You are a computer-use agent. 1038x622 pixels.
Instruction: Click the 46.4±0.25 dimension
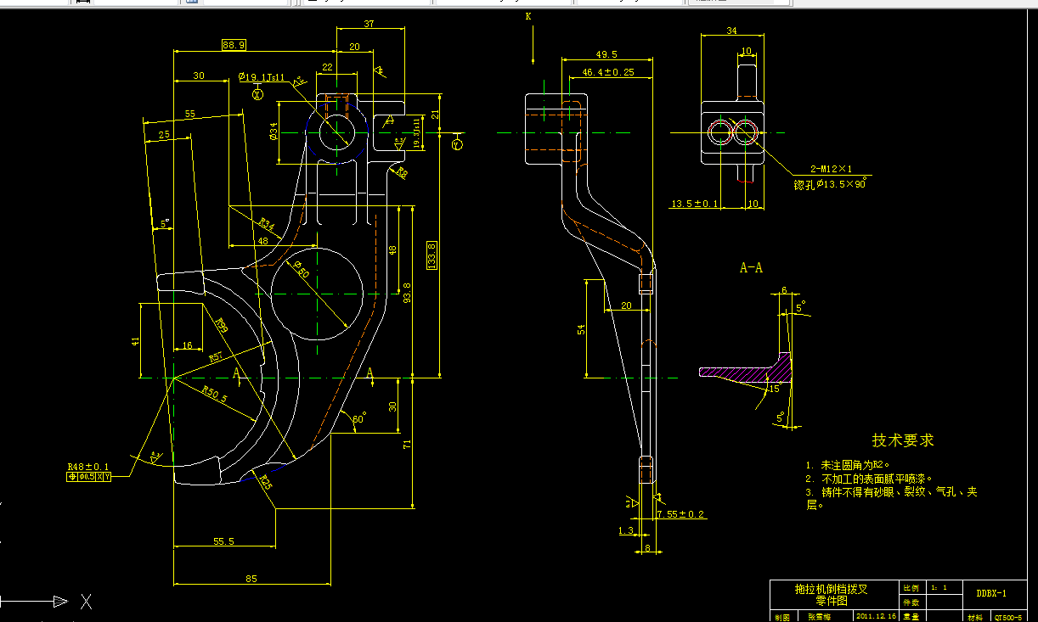(608, 72)
